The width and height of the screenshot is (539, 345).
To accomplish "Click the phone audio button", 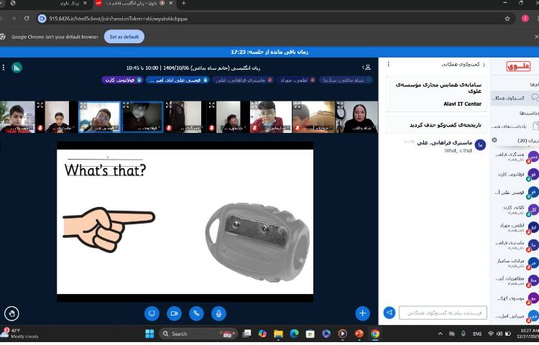I will point(196,313).
